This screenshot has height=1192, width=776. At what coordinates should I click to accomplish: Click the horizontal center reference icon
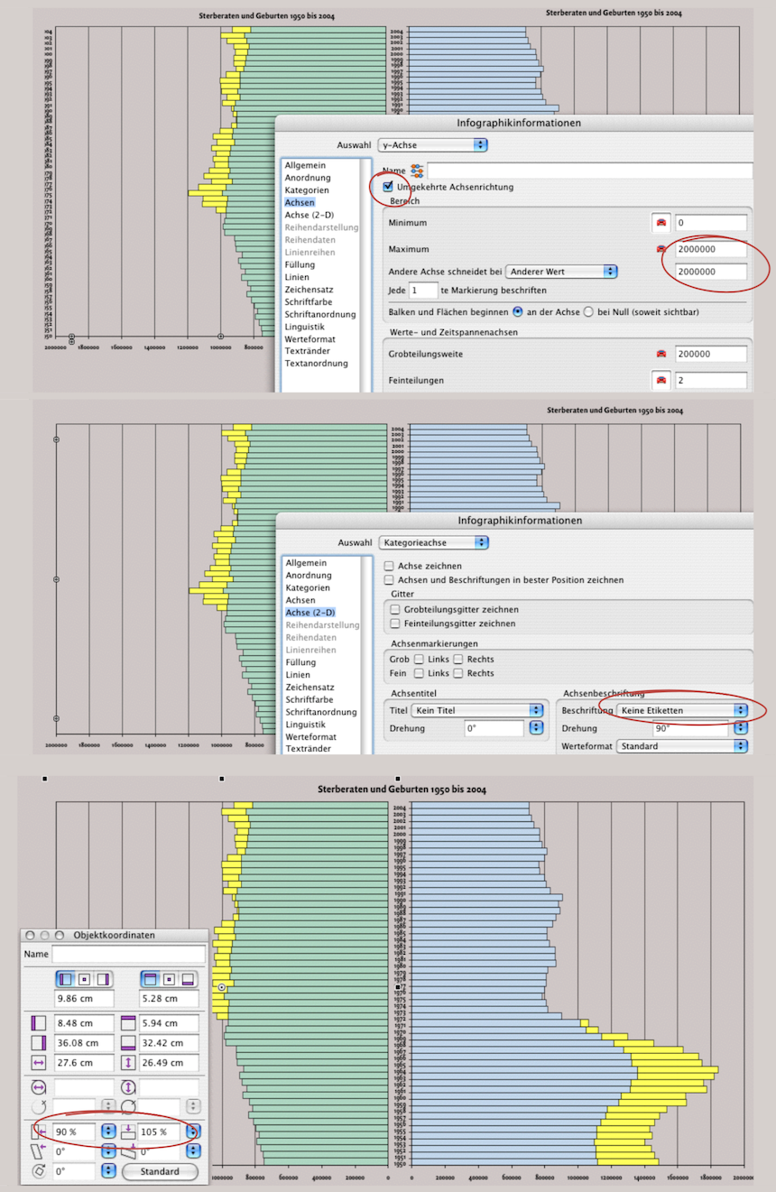84,979
